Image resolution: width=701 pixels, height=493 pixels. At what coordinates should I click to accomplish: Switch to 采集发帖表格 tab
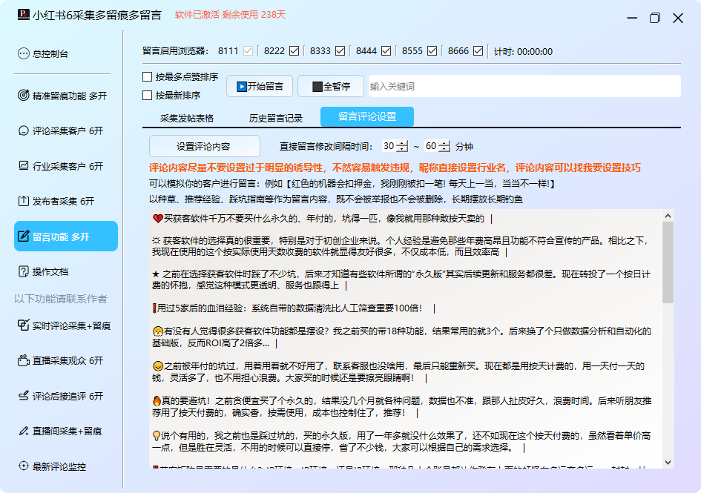pos(187,117)
